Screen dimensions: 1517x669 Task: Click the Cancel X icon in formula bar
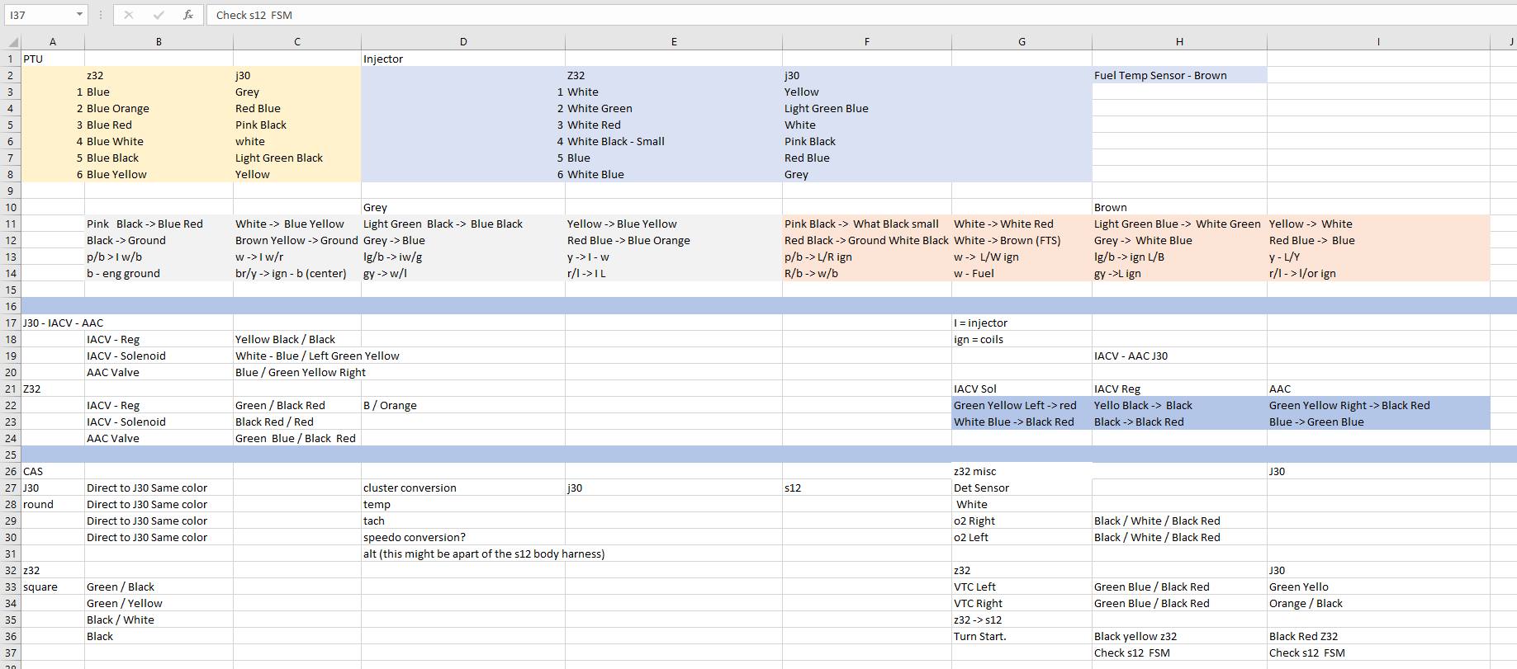[129, 15]
